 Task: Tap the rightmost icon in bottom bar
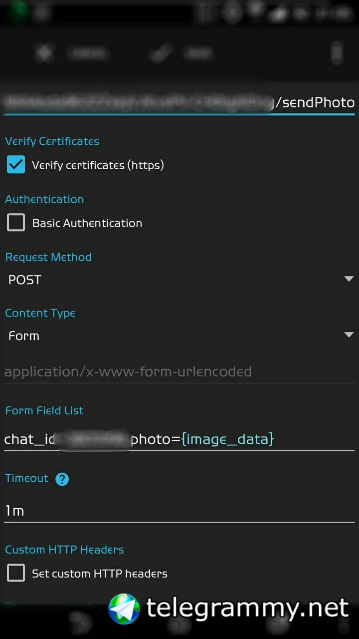[x=344, y=623]
